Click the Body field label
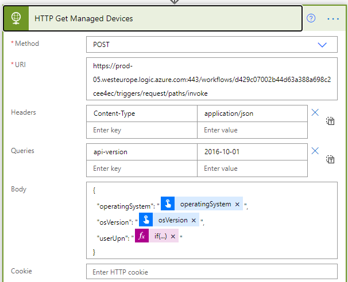Image resolution: width=348 pixels, height=282 pixels. (x=18, y=189)
